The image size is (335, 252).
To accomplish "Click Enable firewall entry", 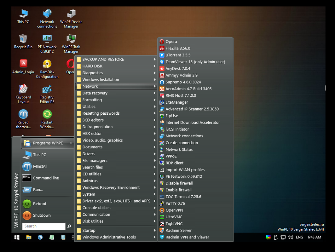I will point(195,190).
